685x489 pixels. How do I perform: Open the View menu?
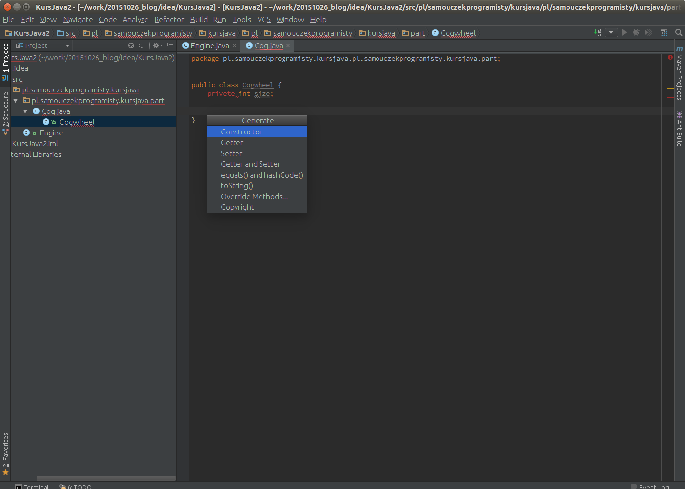[x=48, y=19]
